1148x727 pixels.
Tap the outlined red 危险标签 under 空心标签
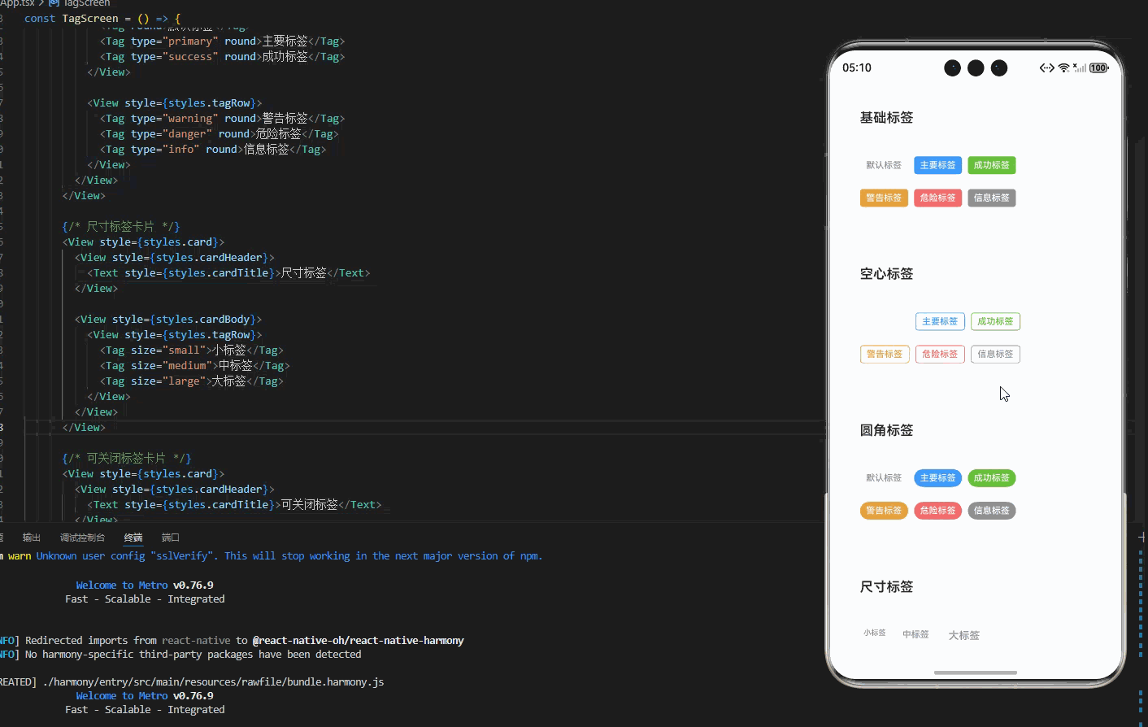(x=940, y=354)
